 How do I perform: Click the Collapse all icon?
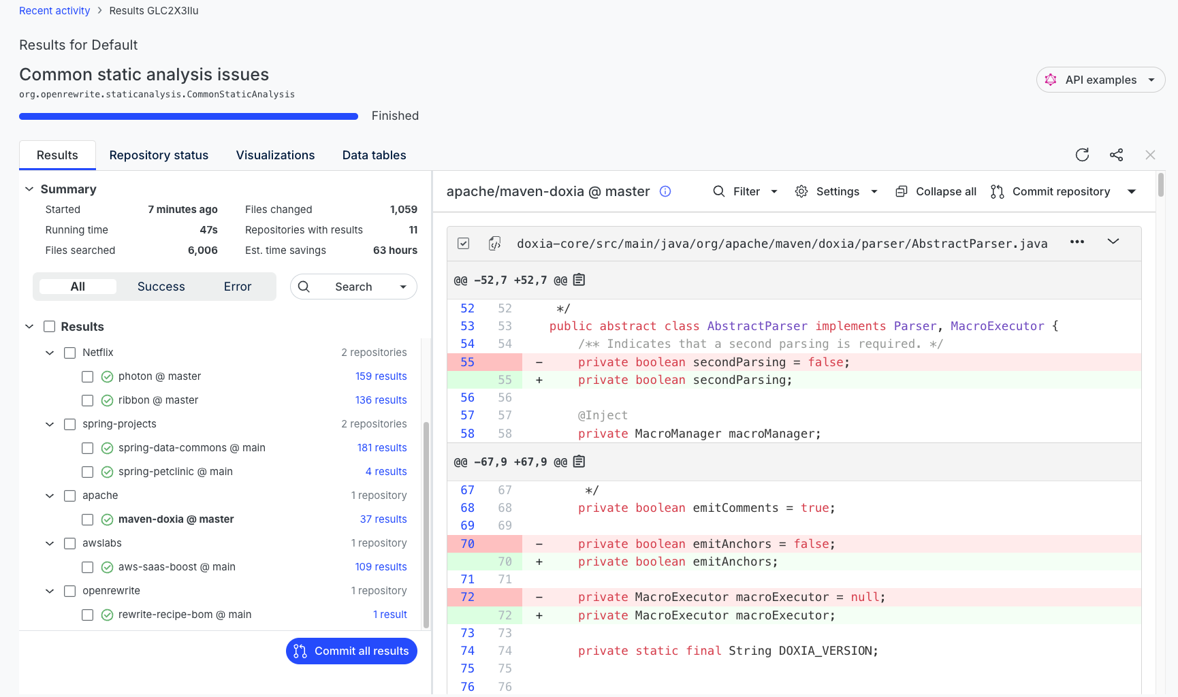tap(901, 191)
